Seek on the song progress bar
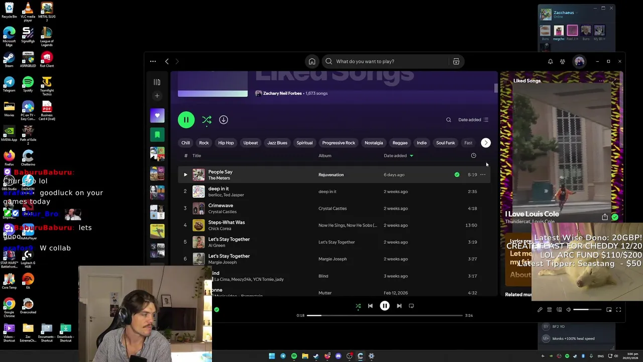 pyautogui.click(x=385, y=315)
